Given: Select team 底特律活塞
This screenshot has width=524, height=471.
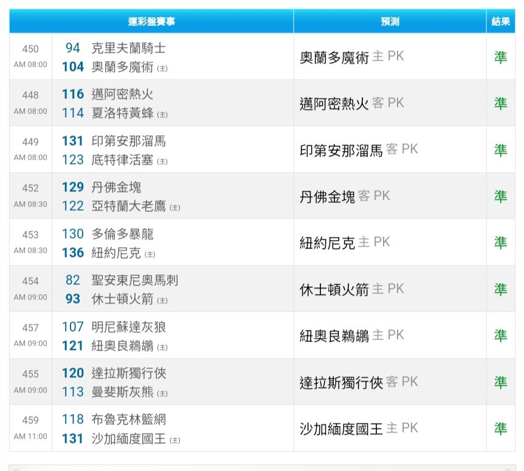Looking at the screenshot, I should tap(122, 160).
